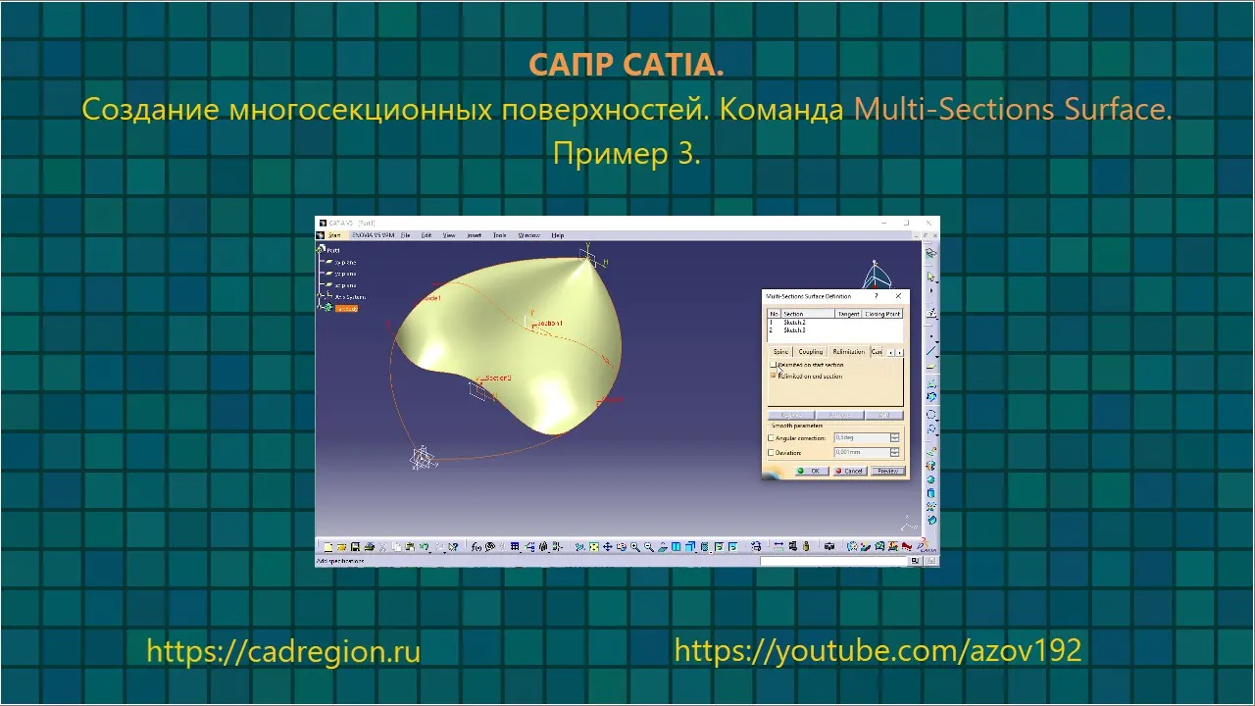
Task: Click the Remove button
Action: point(840,416)
